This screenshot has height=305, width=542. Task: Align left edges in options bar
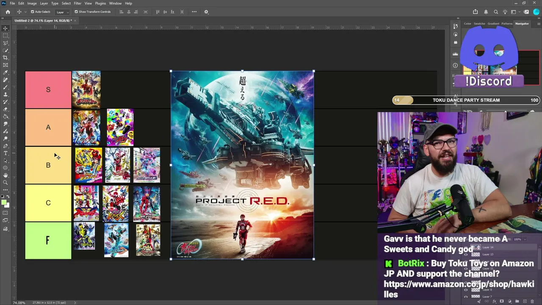pyautogui.click(x=122, y=12)
